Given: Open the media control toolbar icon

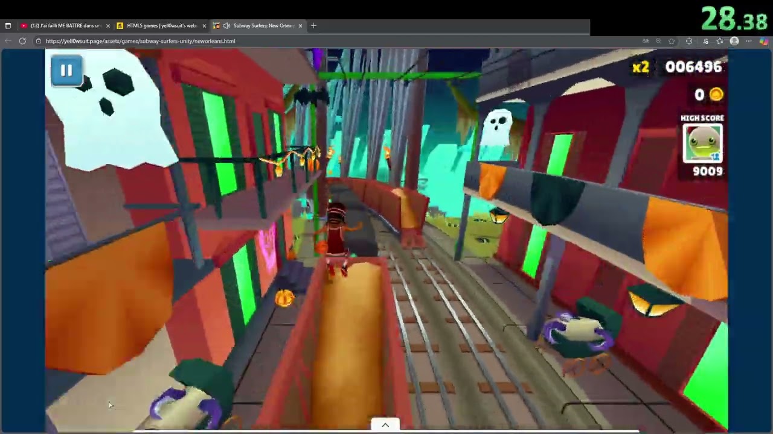Looking at the screenshot, I should [705, 41].
